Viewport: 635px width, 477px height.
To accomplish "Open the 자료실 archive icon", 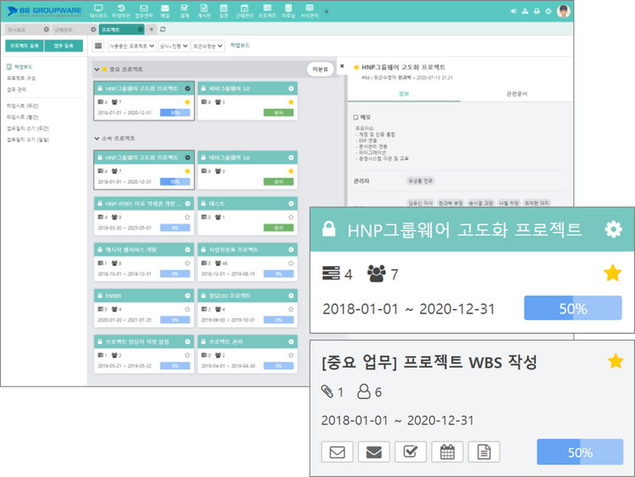I will tap(289, 11).
